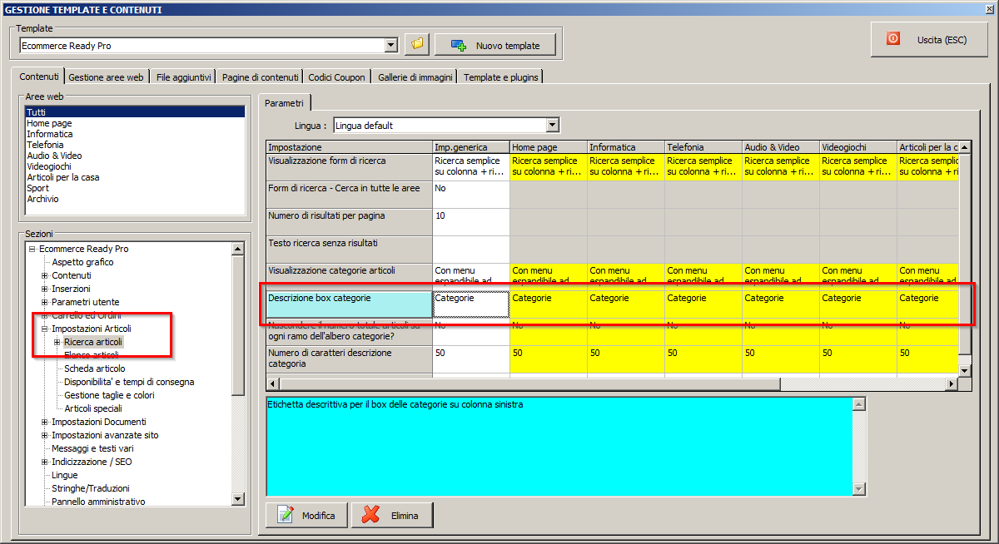
Task: Click Imp.generica cell of Numero di risultati per pagina row
Action: click(471, 222)
